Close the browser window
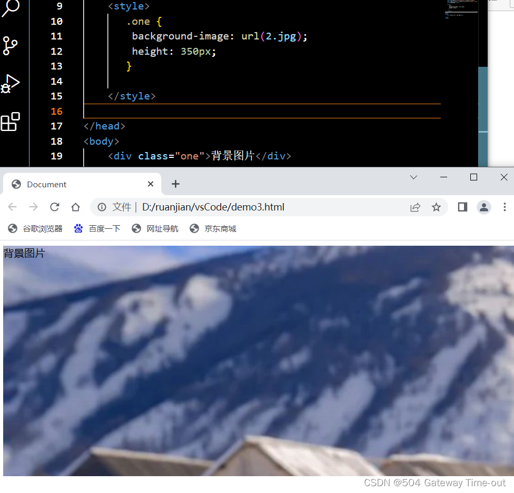The width and height of the screenshot is (514, 493). tap(504, 177)
